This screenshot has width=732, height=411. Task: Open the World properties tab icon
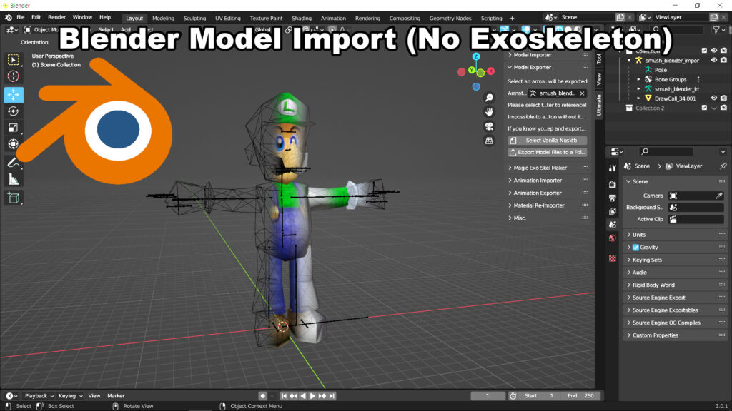[x=613, y=238]
